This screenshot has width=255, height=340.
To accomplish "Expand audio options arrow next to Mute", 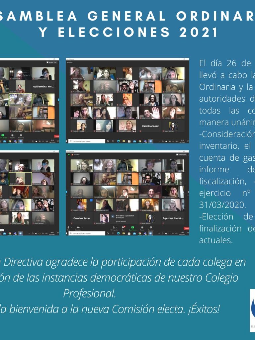I will click(x=72, y=227).
